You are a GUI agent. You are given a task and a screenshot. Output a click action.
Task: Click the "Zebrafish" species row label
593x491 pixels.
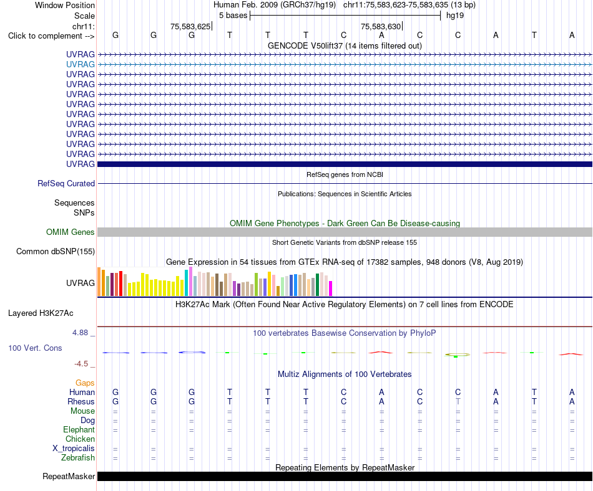click(78, 458)
